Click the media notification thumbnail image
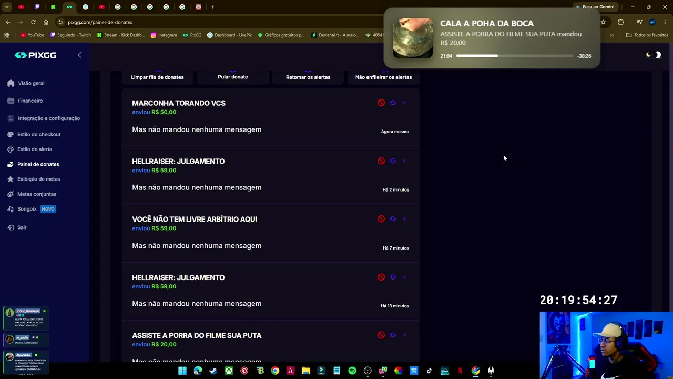This screenshot has width=673, height=379. point(413,38)
